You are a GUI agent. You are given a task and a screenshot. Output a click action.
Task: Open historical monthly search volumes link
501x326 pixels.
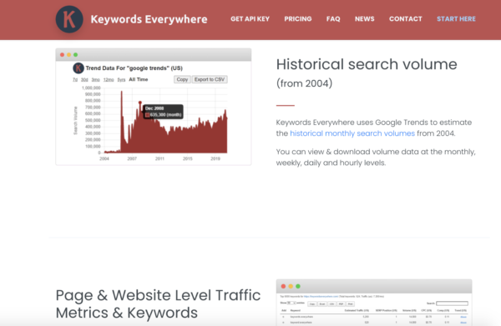tap(352, 133)
